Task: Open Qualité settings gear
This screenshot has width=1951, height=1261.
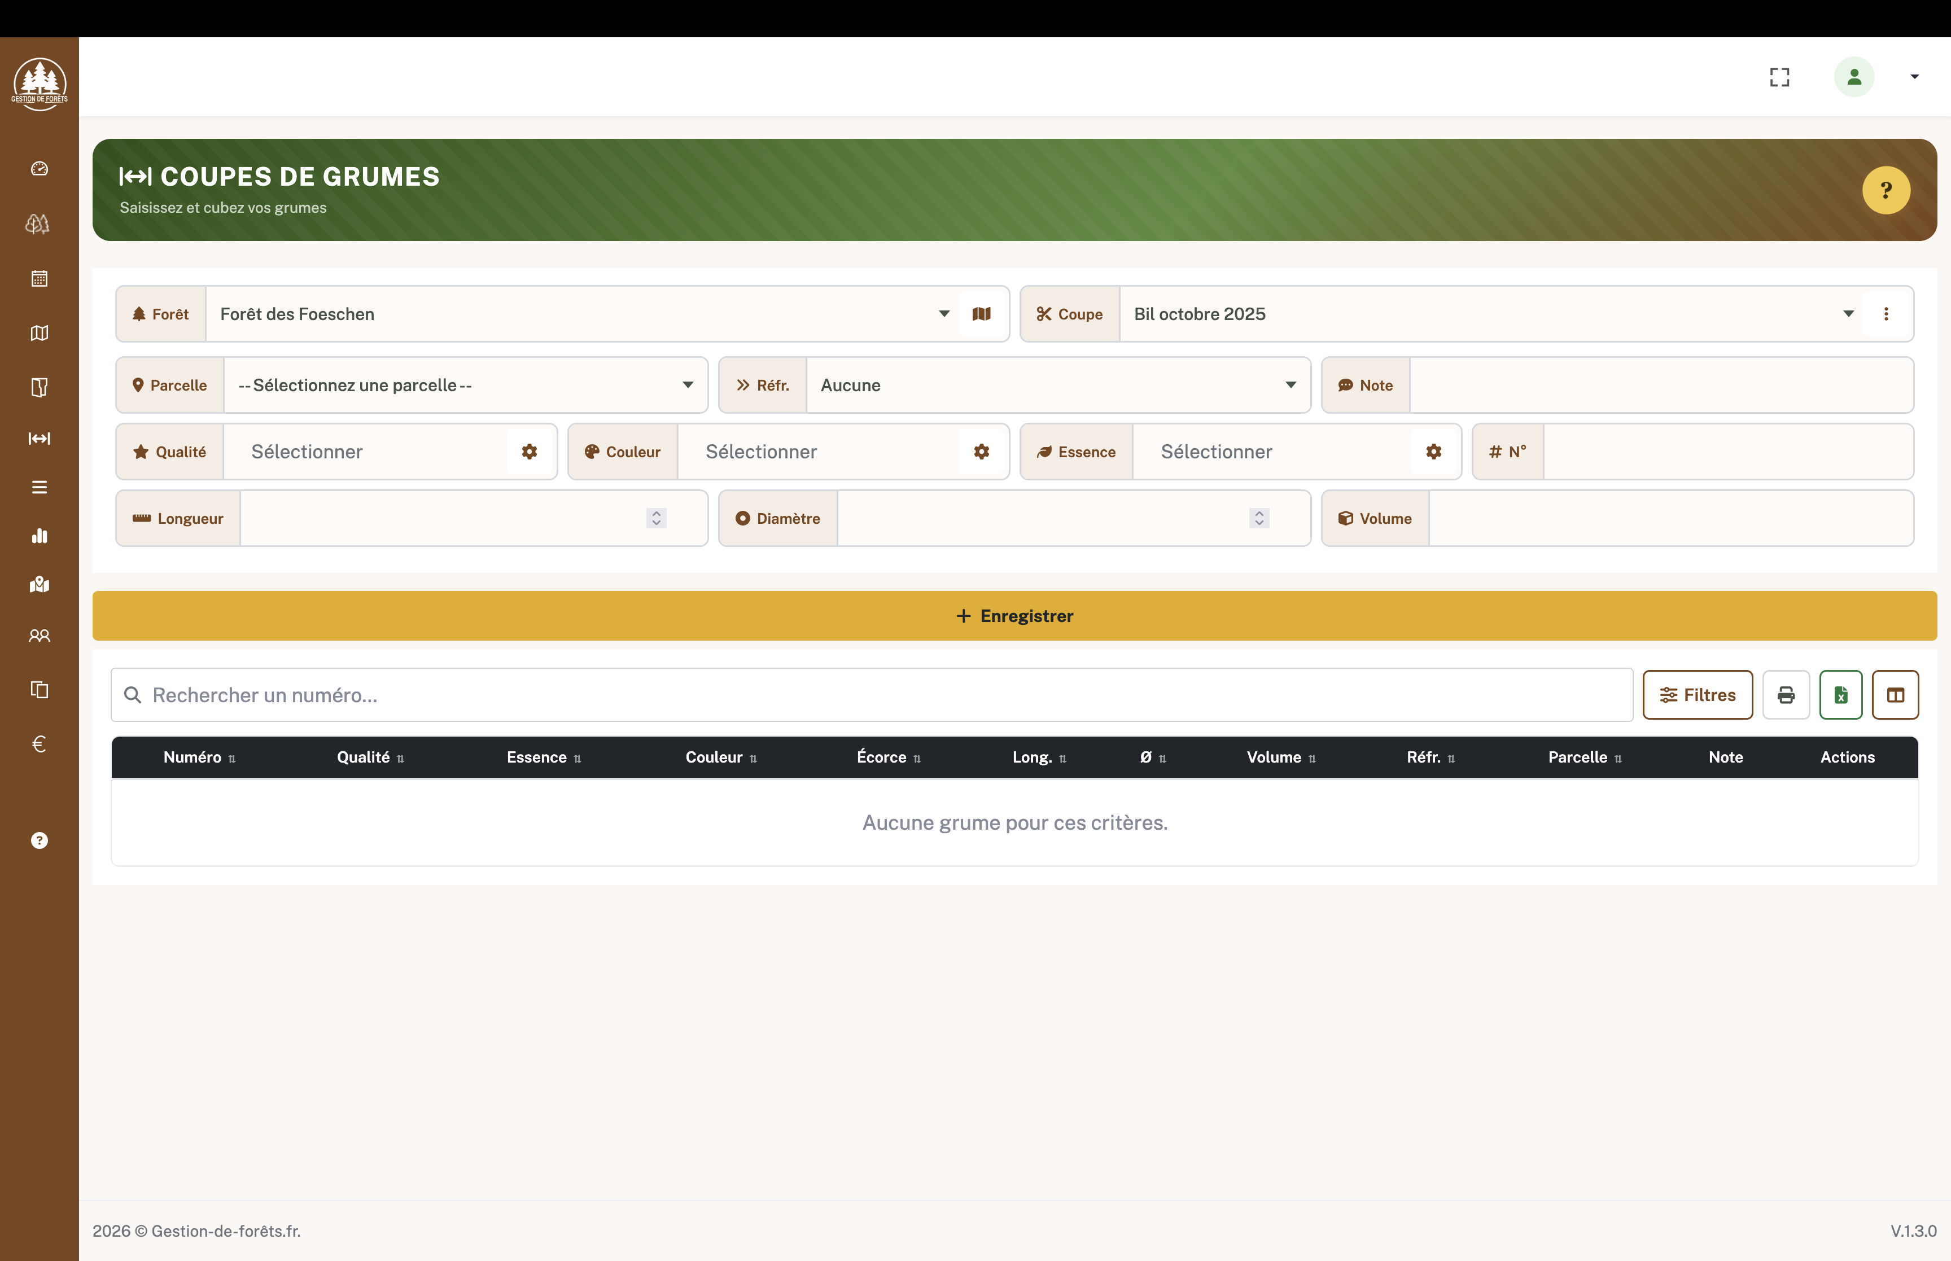Action: pos(530,452)
